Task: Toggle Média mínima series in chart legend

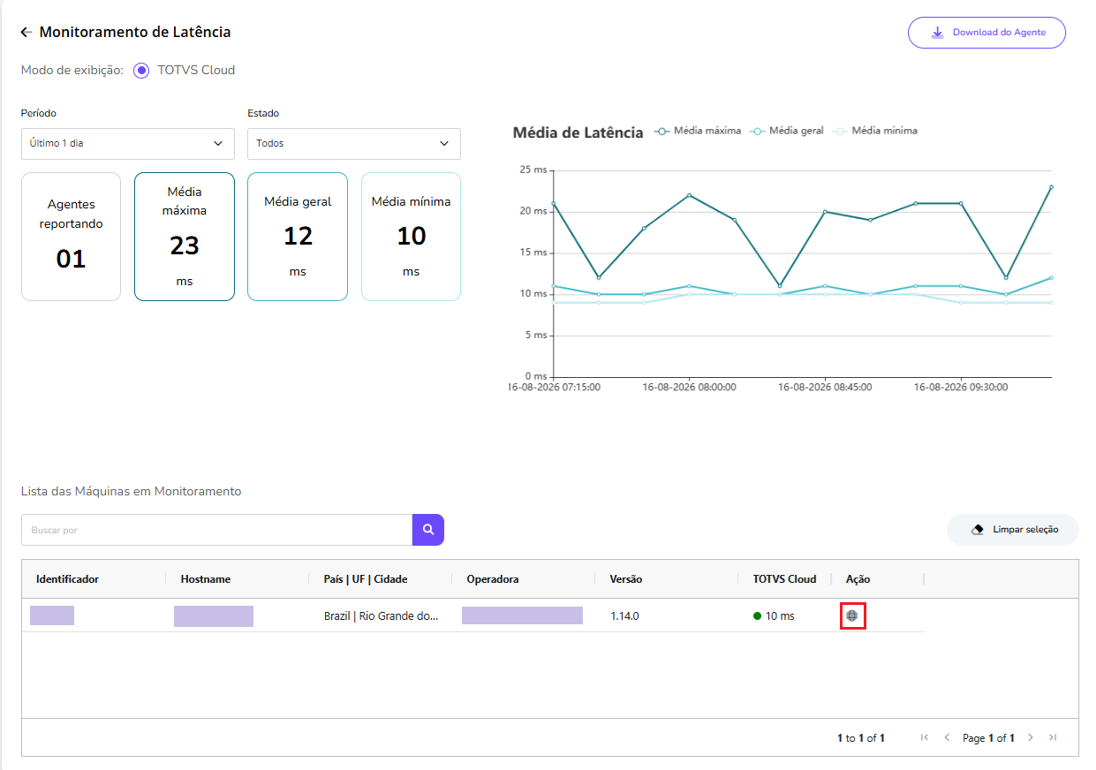Action: [874, 131]
